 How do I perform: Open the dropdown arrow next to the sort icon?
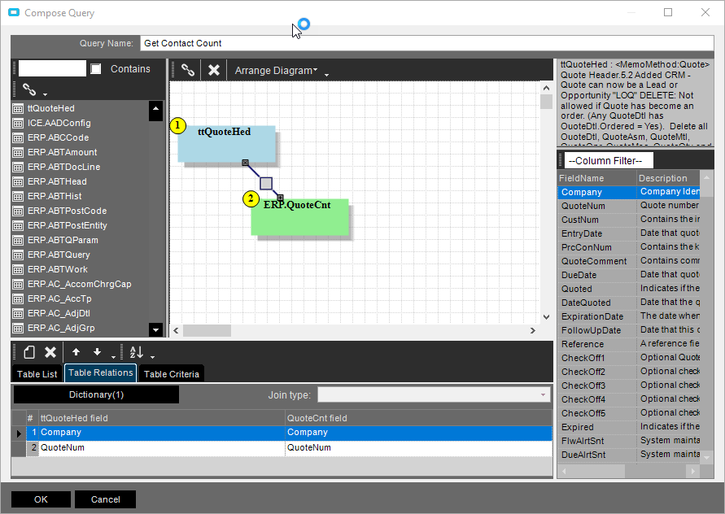(x=153, y=356)
